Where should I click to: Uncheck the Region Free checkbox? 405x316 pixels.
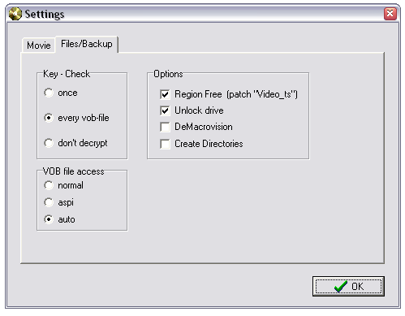coord(165,94)
